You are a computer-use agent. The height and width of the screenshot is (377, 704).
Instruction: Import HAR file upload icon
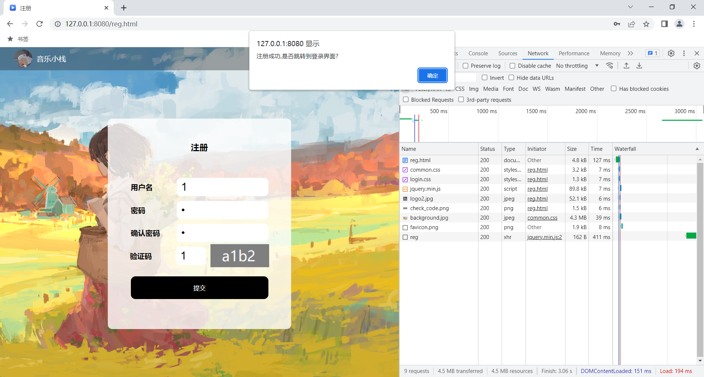coord(626,66)
